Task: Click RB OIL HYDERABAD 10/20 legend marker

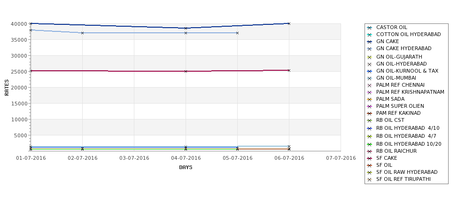Action: 370,144
